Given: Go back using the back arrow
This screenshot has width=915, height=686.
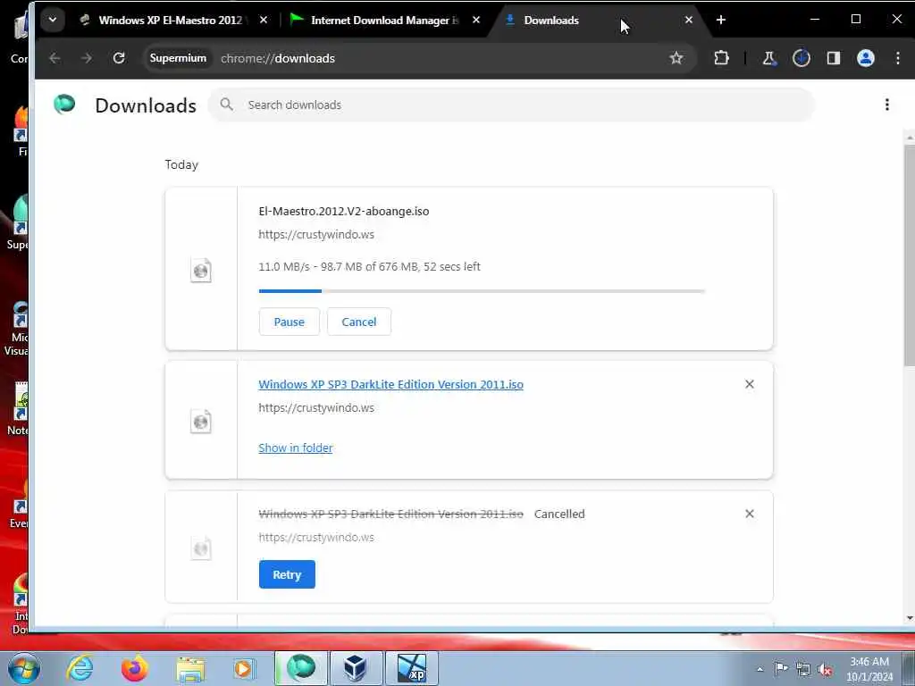Looking at the screenshot, I should point(55,58).
